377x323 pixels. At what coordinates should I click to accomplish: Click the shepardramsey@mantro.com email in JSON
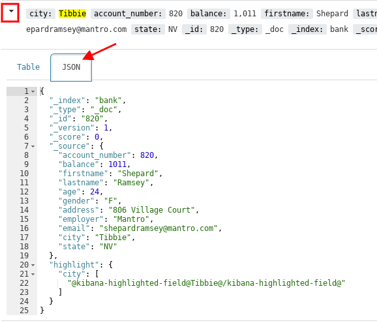point(158,228)
